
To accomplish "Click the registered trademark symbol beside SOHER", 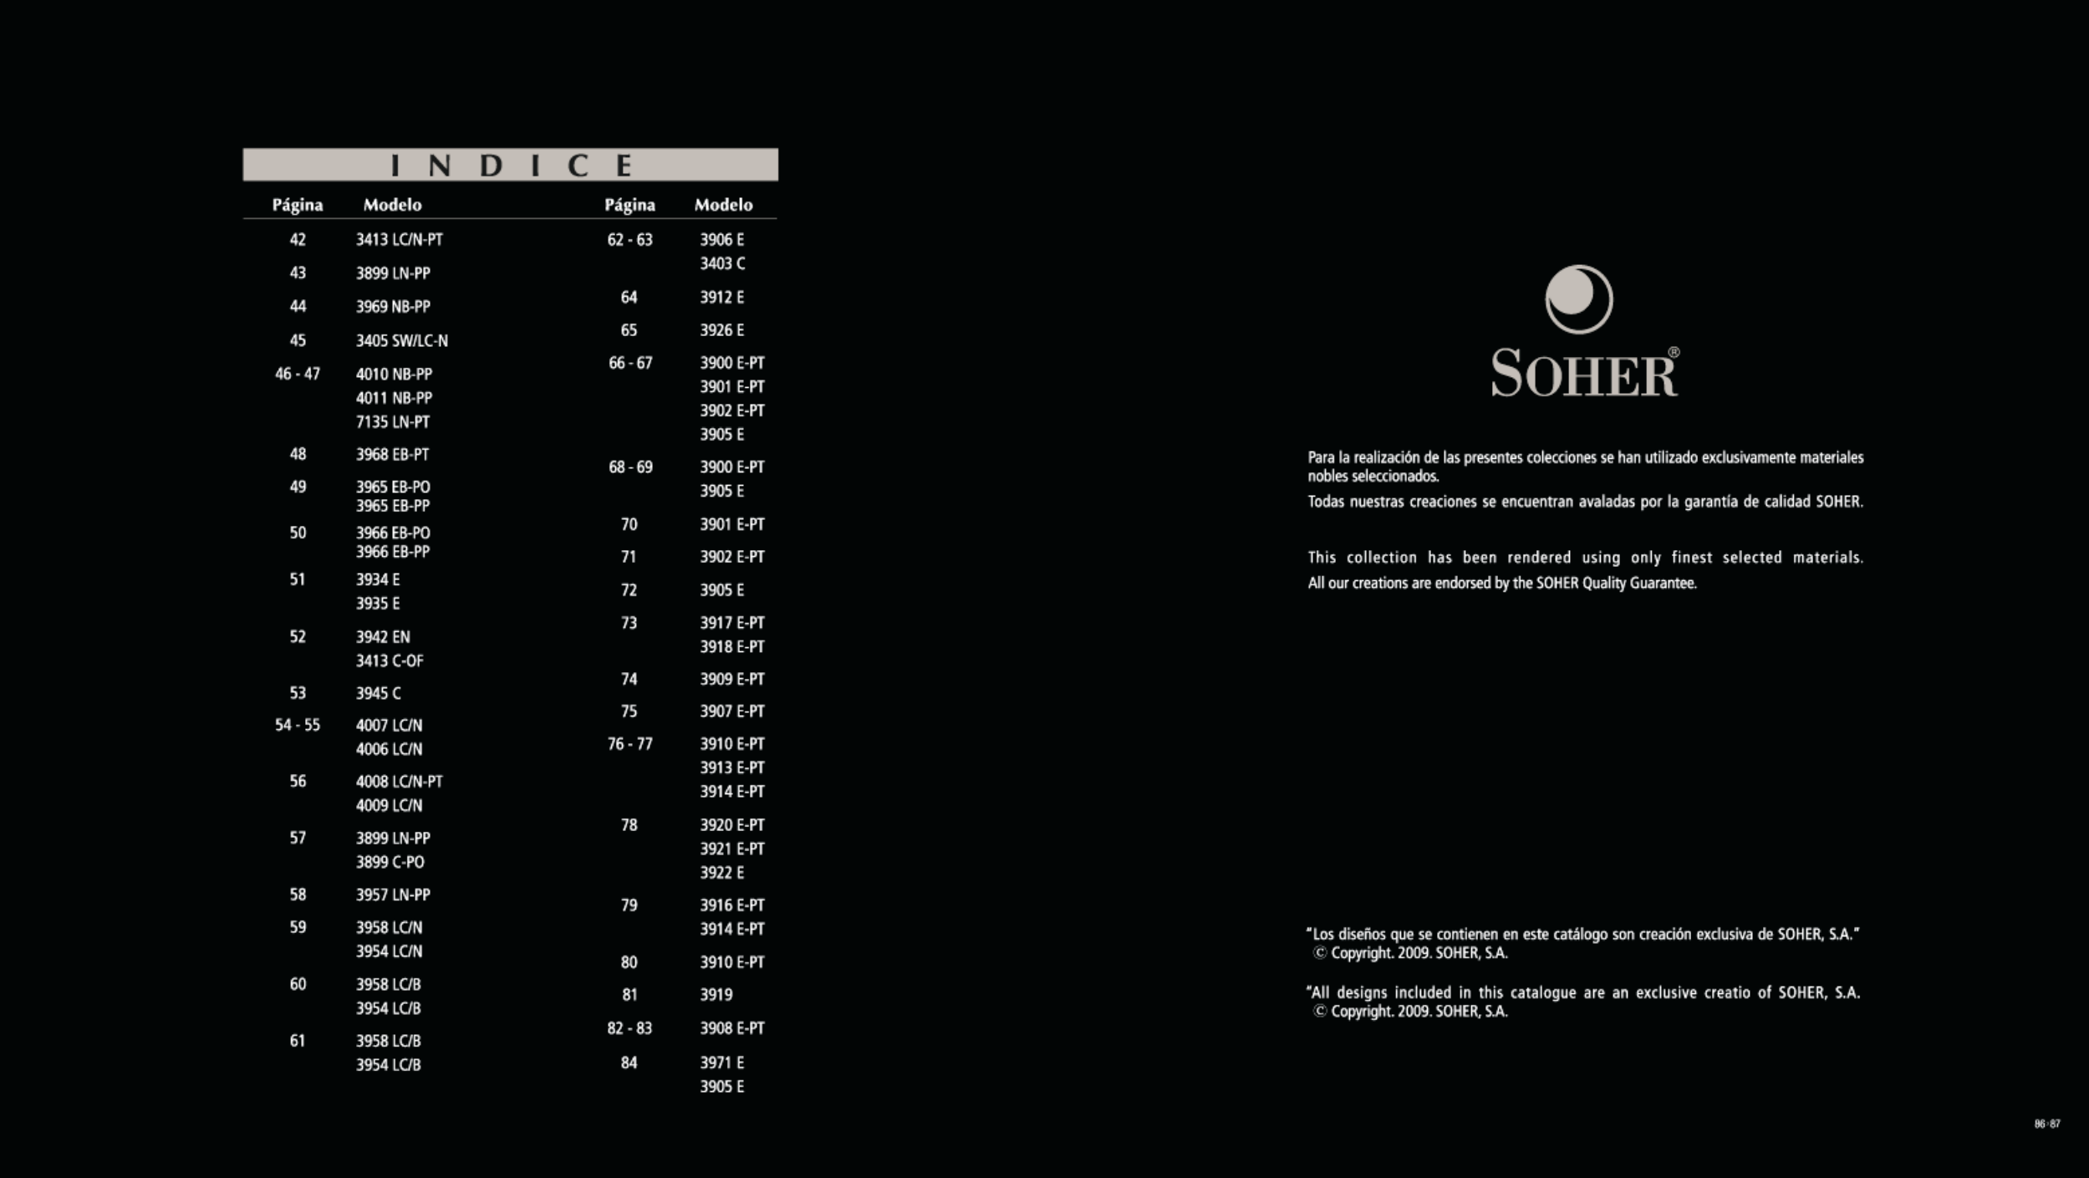I will [x=1674, y=352].
